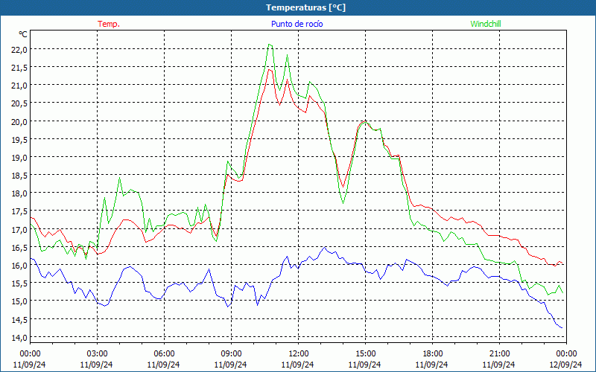The width and height of the screenshot is (596, 372).
Task: Click the 17,5 y-axis value
Action: point(20,211)
